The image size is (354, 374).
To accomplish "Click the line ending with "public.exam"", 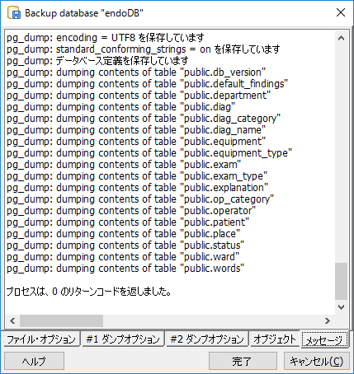I will coord(124,165).
